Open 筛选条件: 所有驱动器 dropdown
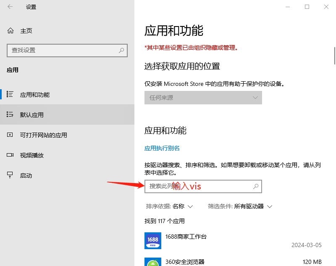Viewport: 336px width, 266px height. pos(240,207)
